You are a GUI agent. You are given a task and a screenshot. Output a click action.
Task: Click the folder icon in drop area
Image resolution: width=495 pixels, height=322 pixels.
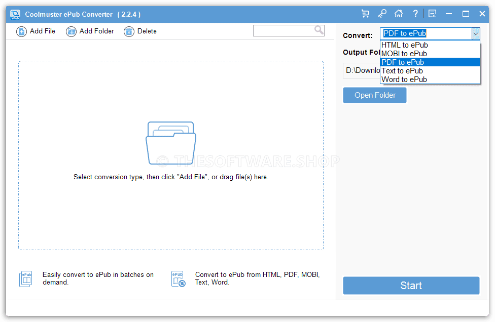pyautogui.click(x=171, y=143)
